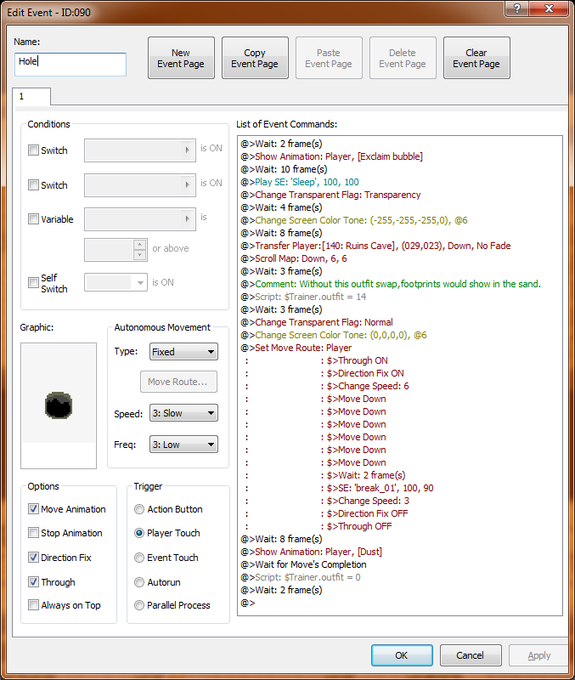Open the movement Type dropdown
Screen dimensions: 575x680
click(x=183, y=351)
